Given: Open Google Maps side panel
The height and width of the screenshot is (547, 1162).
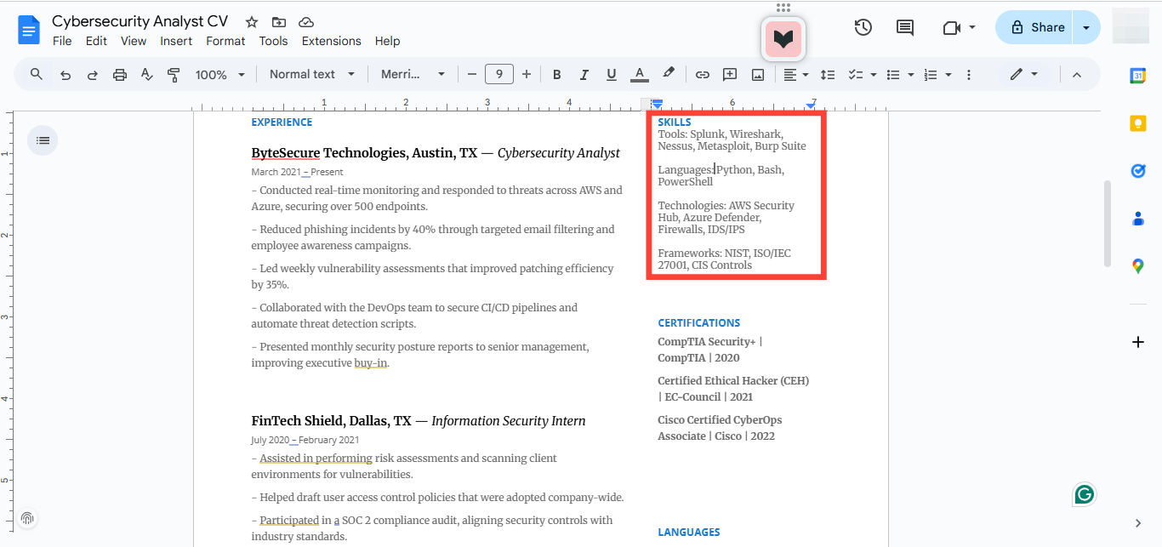Looking at the screenshot, I should click(x=1138, y=266).
